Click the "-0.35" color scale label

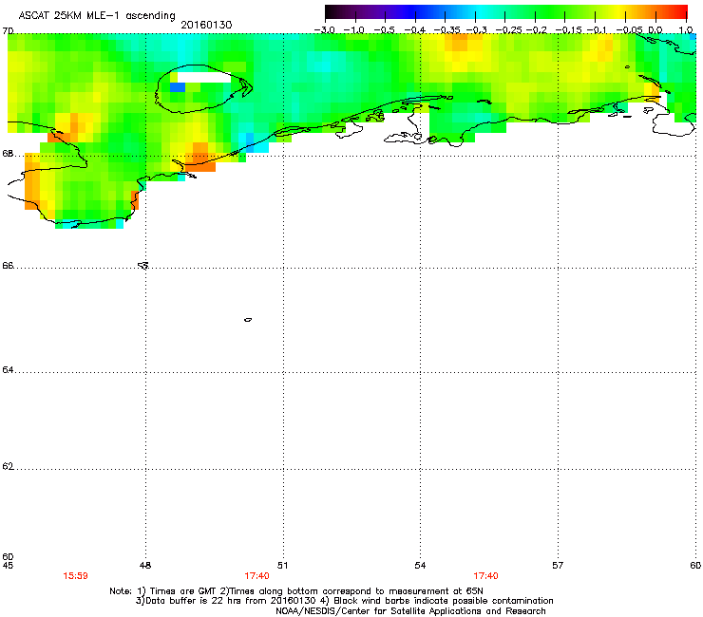[446, 30]
